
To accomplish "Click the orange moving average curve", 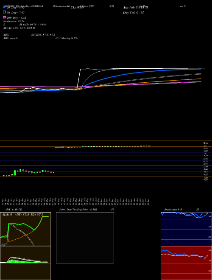I will tap(143, 83).
